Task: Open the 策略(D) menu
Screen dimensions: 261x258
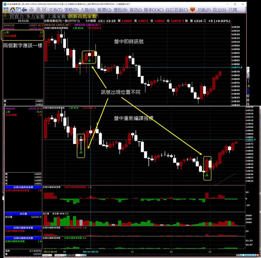Action: (x=72, y=9)
